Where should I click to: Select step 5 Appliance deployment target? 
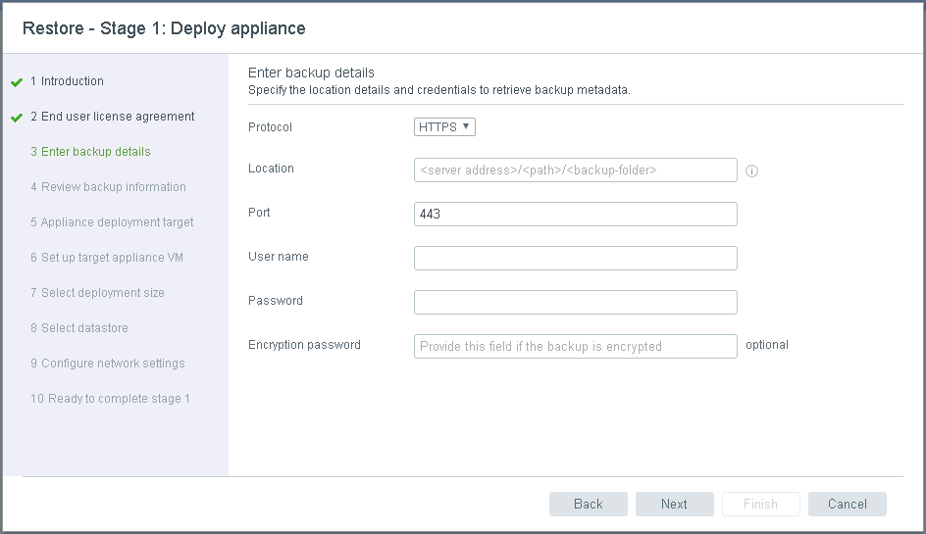(112, 222)
